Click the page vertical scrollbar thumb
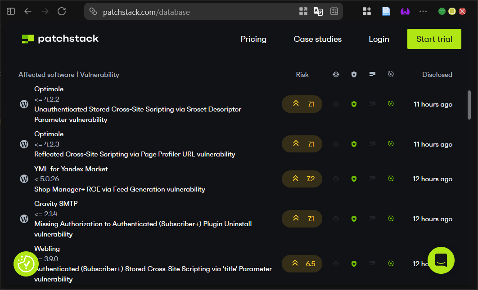Viewport: 478px width, 290px height. 469,105
